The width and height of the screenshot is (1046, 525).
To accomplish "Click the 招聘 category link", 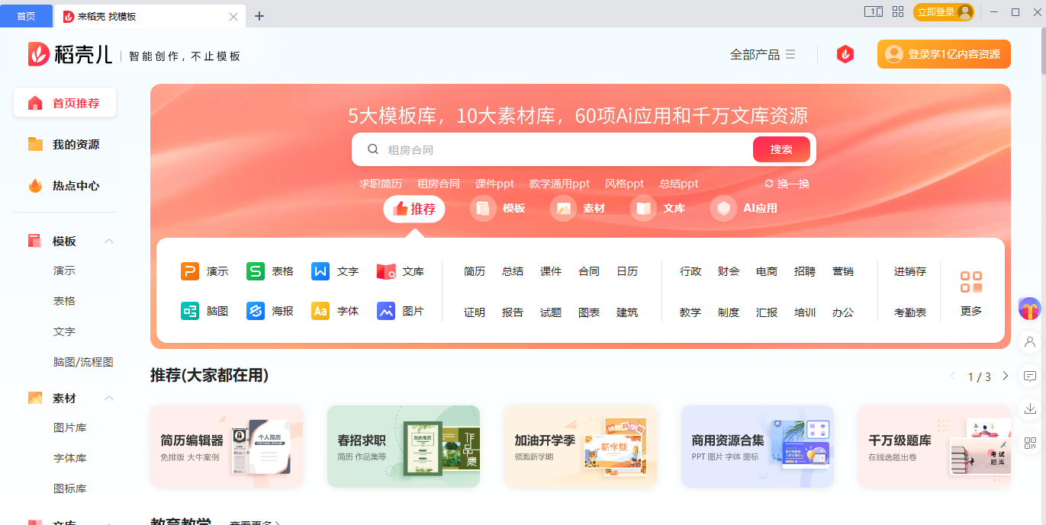I will click(x=805, y=271).
